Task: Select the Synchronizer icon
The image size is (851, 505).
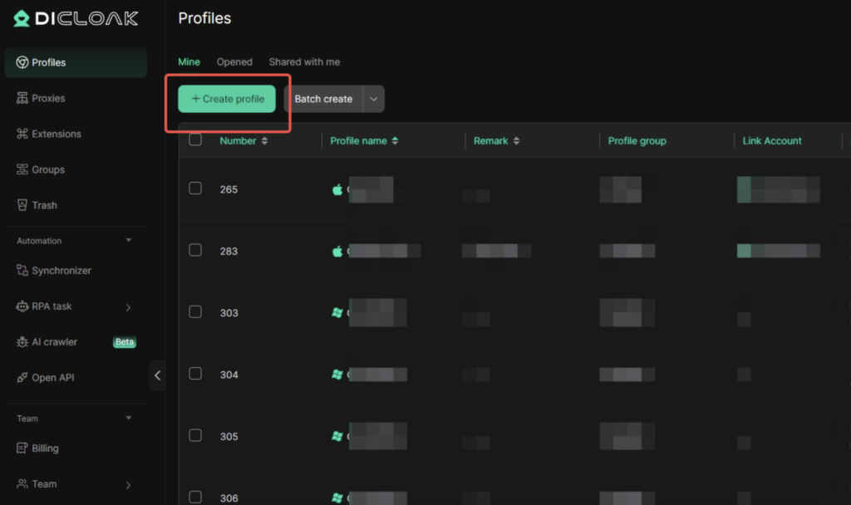Action: click(x=22, y=271)
